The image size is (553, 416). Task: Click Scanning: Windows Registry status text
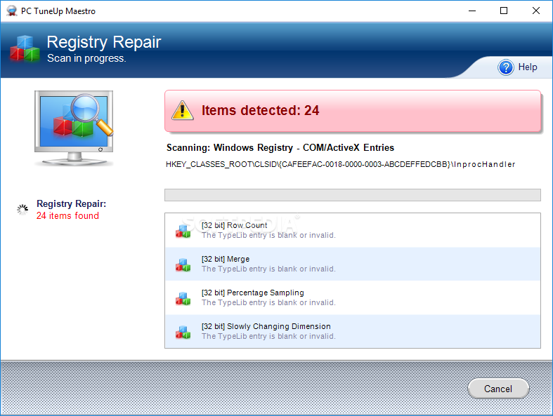point(280,147)
